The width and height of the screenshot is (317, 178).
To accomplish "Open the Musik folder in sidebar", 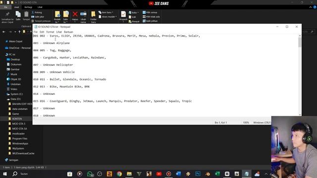I will [12, 74].
